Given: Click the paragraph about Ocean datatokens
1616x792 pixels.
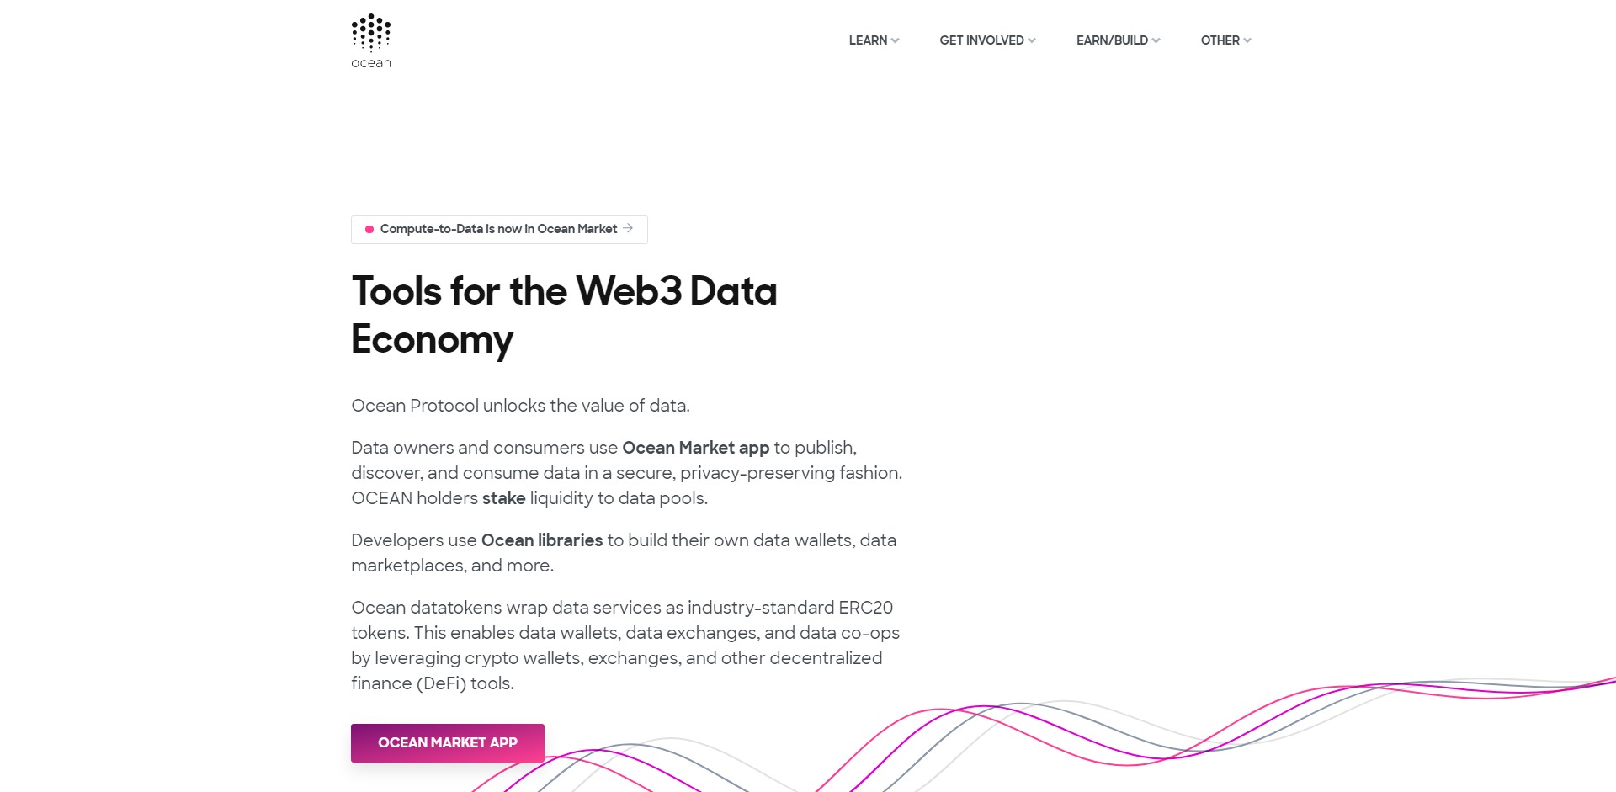Looking at the screenshot, I should pyautogui.click(x=625, y=645).
